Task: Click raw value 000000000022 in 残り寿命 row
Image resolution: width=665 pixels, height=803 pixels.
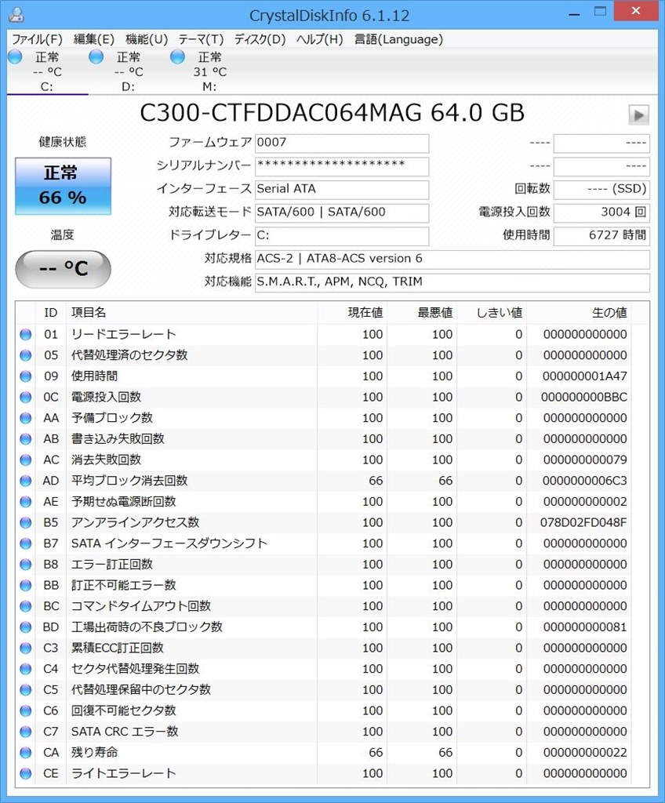Action: coord(585,753)
